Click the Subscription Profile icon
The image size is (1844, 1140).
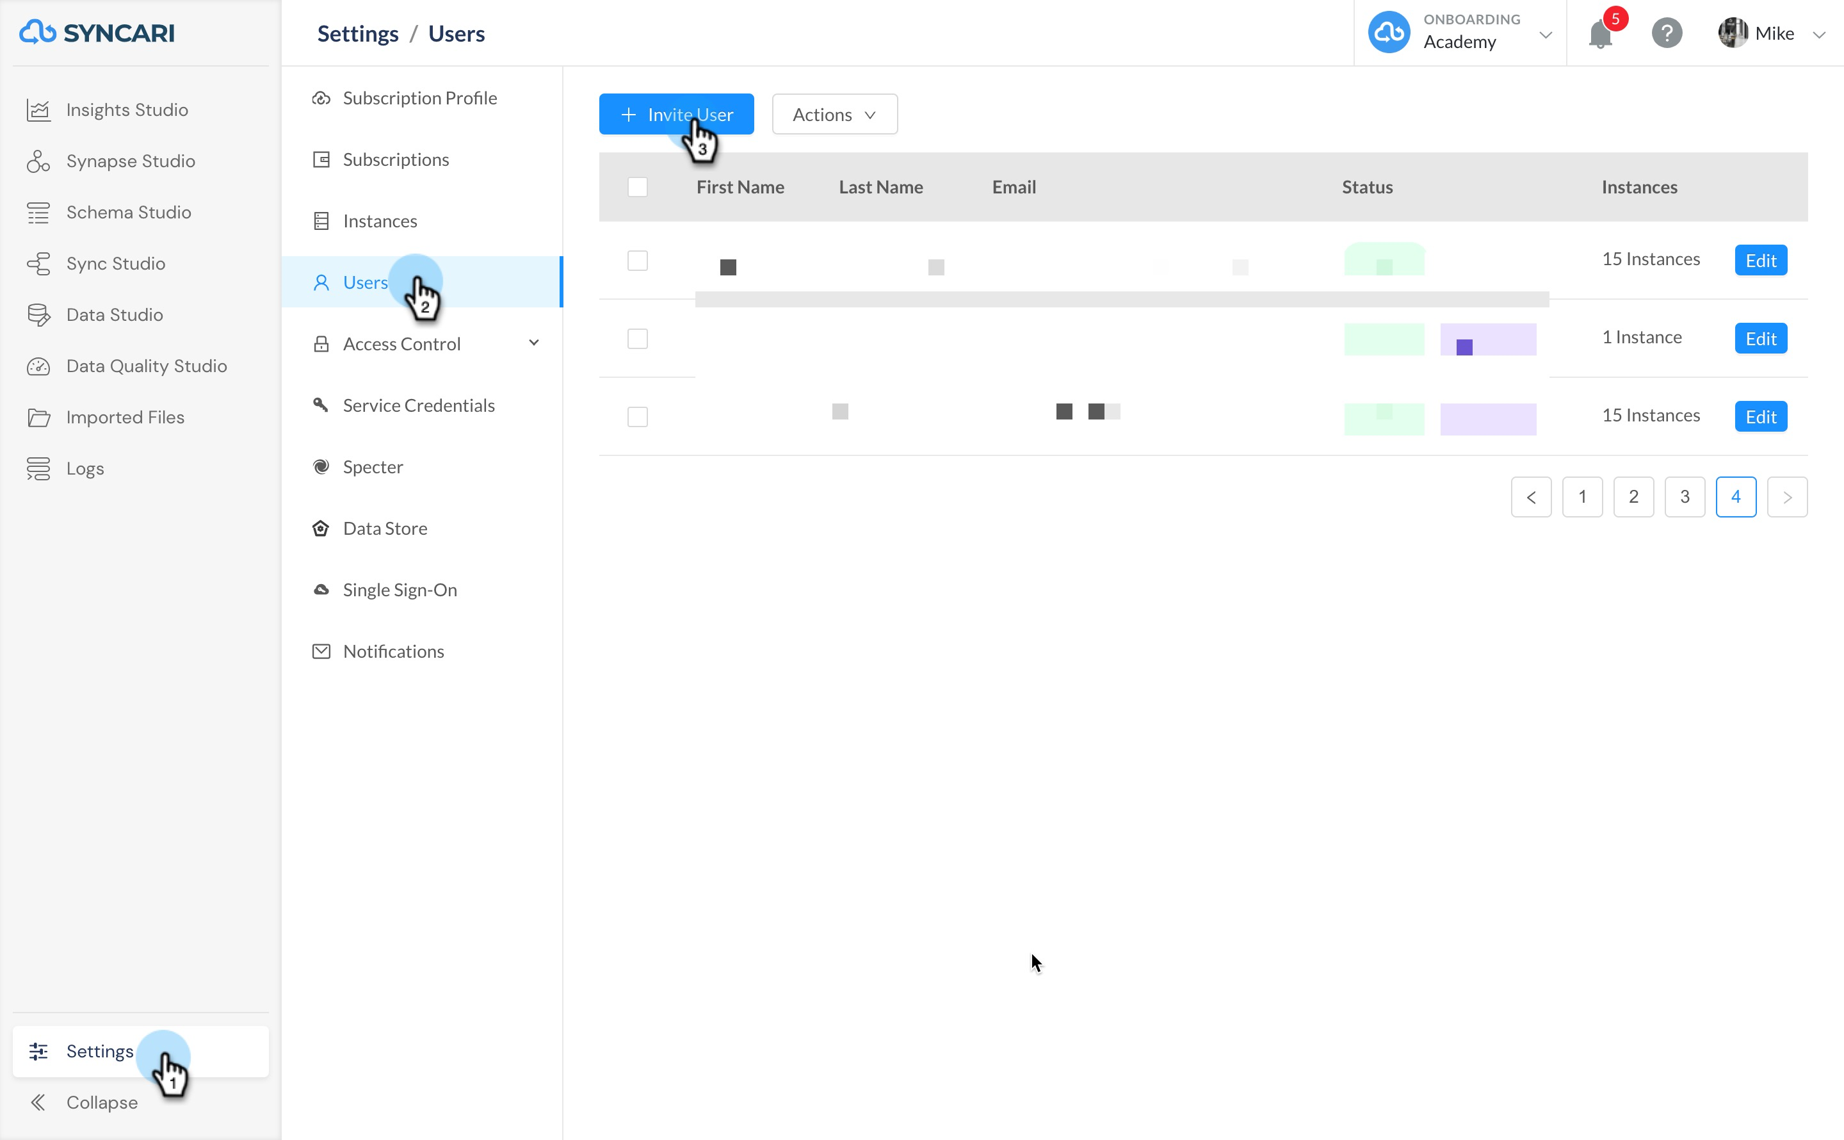[x=321, y=99]
